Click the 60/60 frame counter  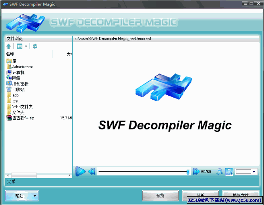pyautogui.click(x=206, y=171)
